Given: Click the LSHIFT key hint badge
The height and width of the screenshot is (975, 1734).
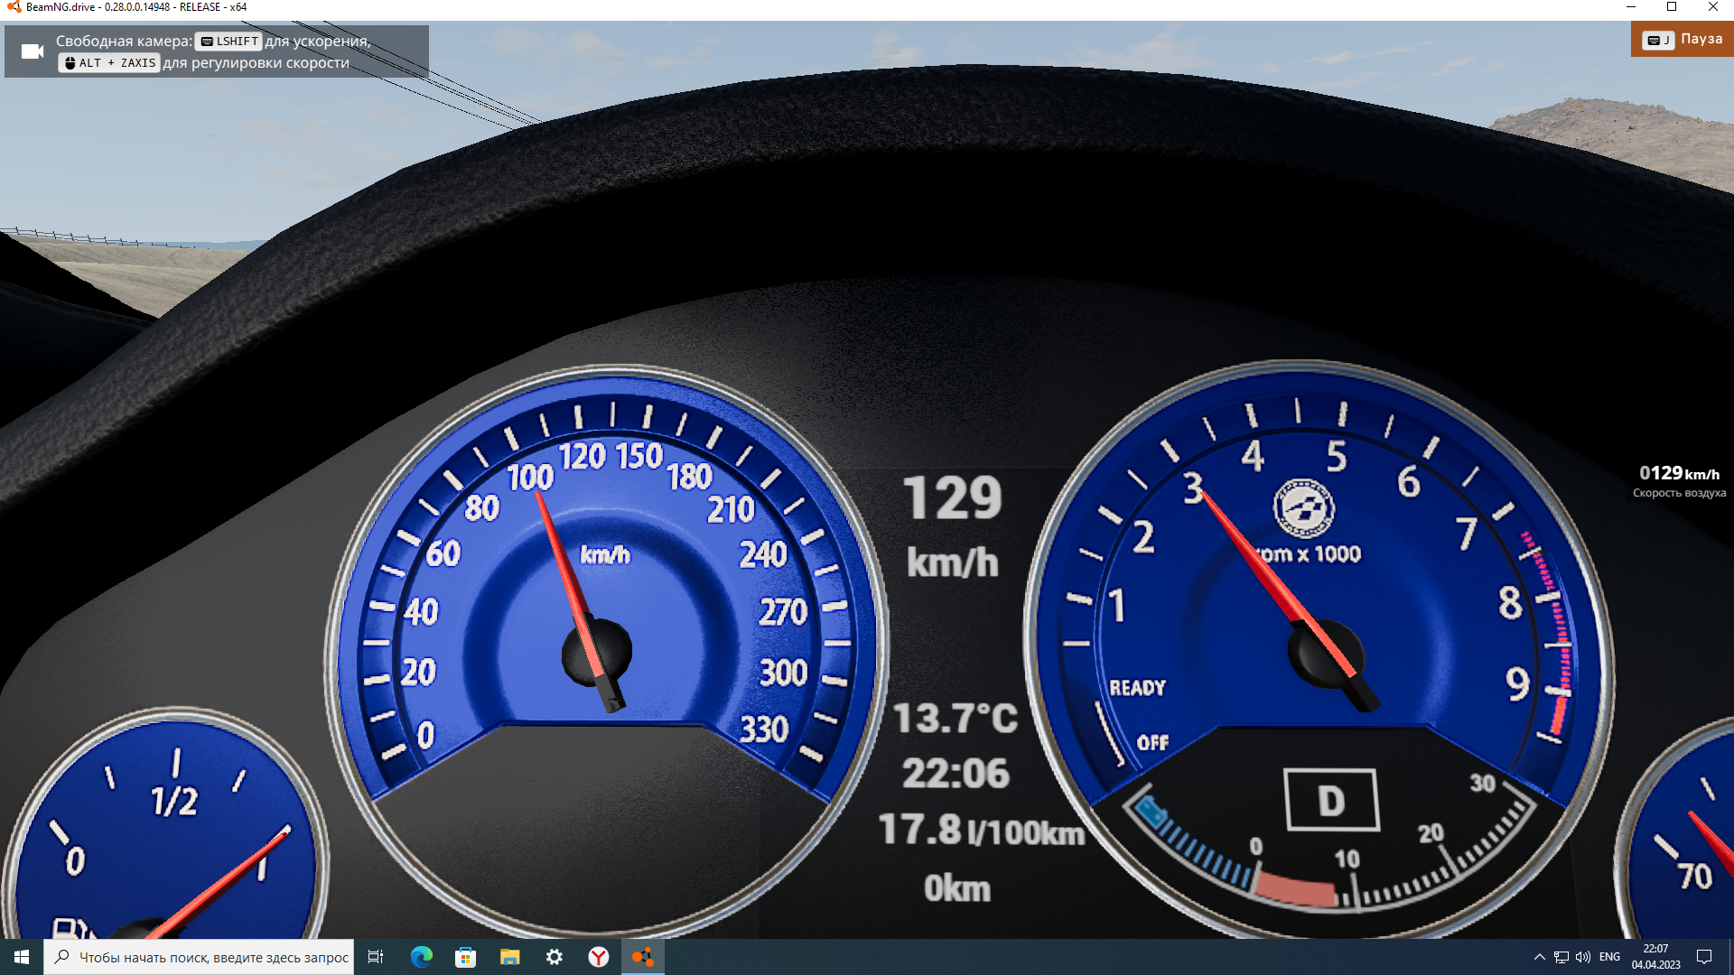Looking at the screenshot, I should coord(229,42).
